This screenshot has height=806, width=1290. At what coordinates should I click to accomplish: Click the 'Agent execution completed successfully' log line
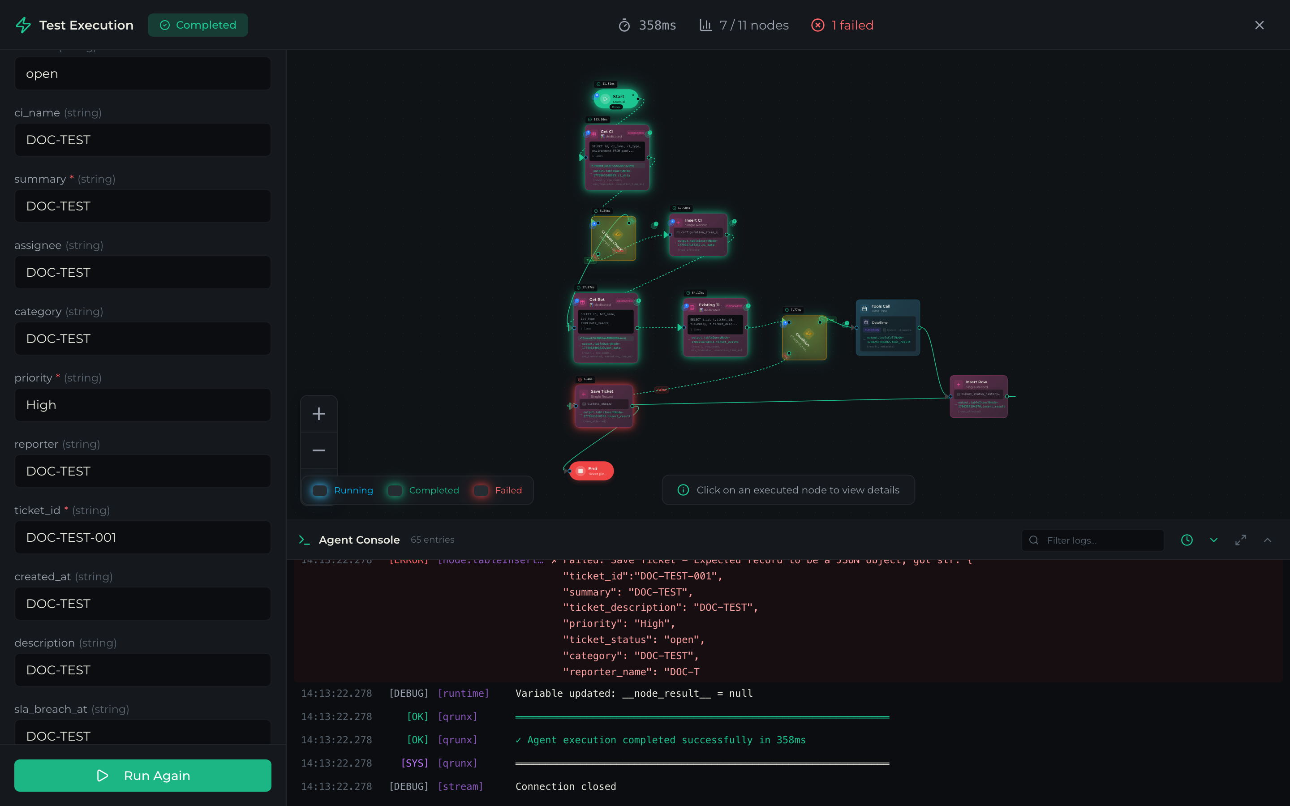point(661,740)
